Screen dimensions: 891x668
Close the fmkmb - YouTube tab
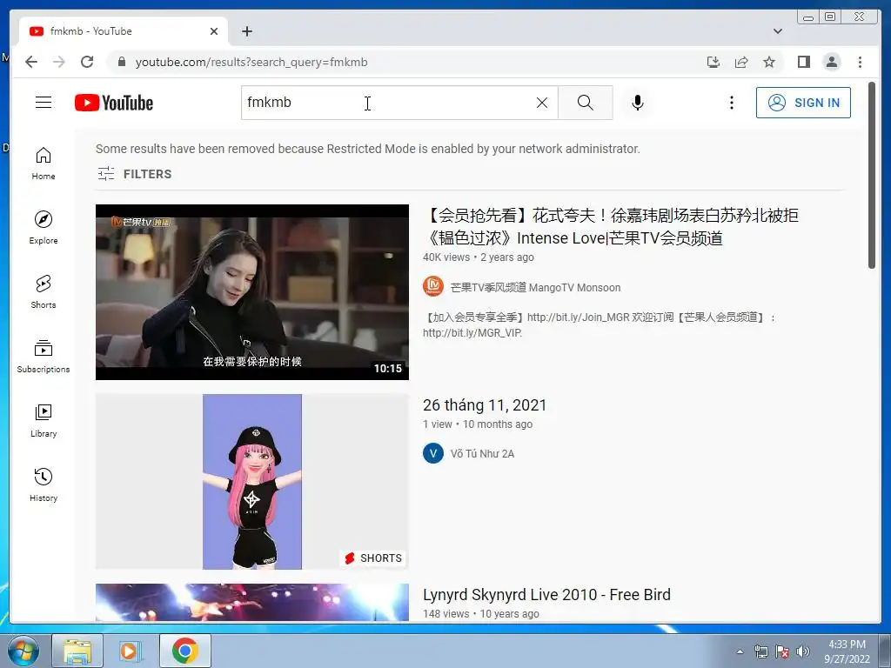pyautogui.click(x=214, y=31)
